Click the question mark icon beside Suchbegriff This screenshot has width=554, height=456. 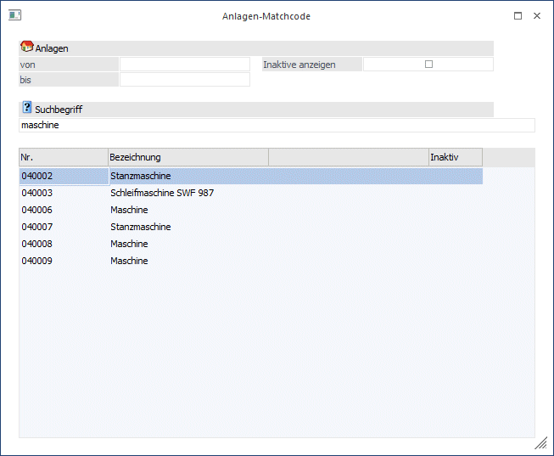[x=26, y=109]
